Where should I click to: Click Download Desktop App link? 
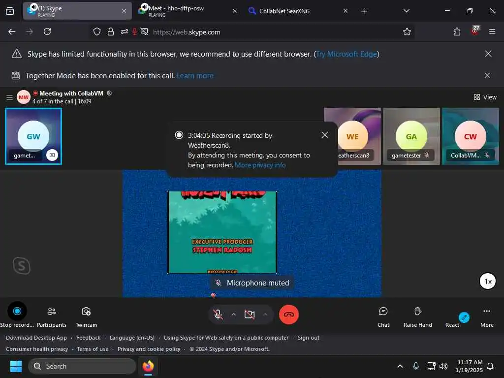pos(36,338)
